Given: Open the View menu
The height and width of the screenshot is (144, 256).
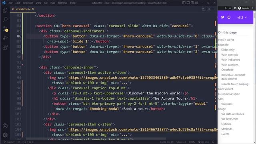Looking at the screenshot, I should (38, 3).
